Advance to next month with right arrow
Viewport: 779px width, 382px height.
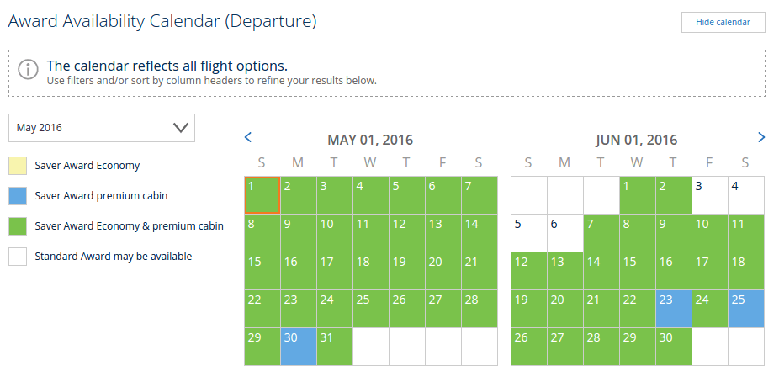pyautogui.click(x=761, y=138)
